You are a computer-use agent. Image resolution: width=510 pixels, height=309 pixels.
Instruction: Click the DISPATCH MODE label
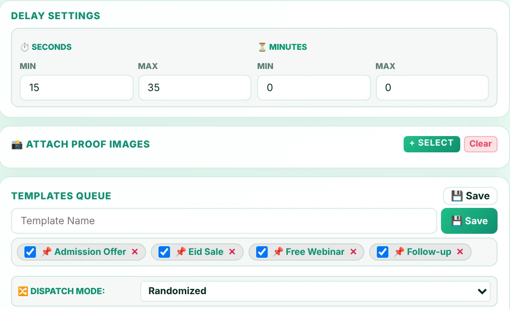[68, 291]
